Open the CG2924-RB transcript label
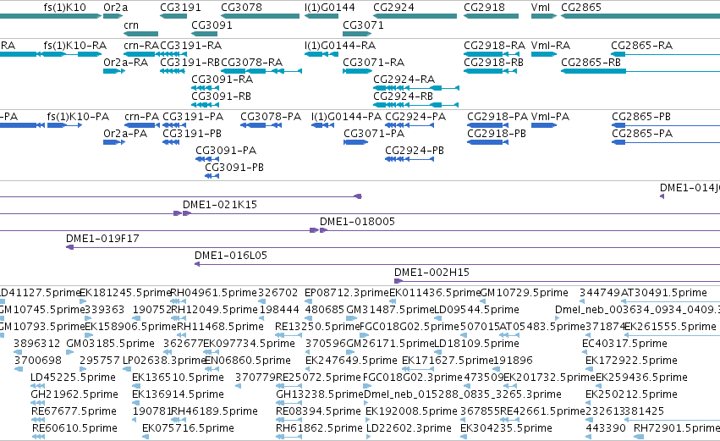Image resolution: width=720 pixels, height=441 pixels. click(404, 96)
